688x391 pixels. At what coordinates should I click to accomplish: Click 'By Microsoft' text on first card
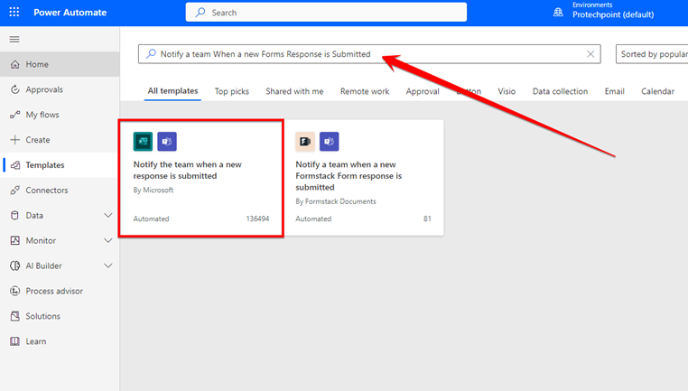click(153, 190)
